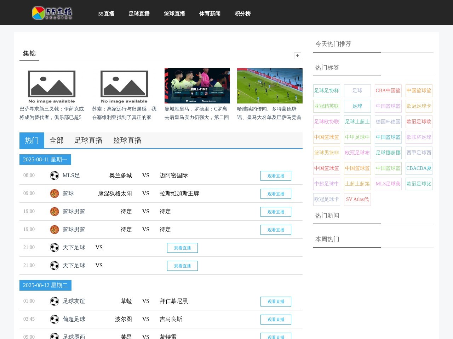Open the 曼城胜皇马 highlight thumbnail
The width and height of the screenshot is (453, 339).
[197, 86]
